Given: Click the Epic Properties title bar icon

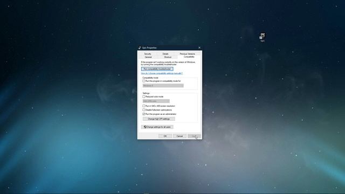Looking at the screenshot, I should click(x=140, y=48).
